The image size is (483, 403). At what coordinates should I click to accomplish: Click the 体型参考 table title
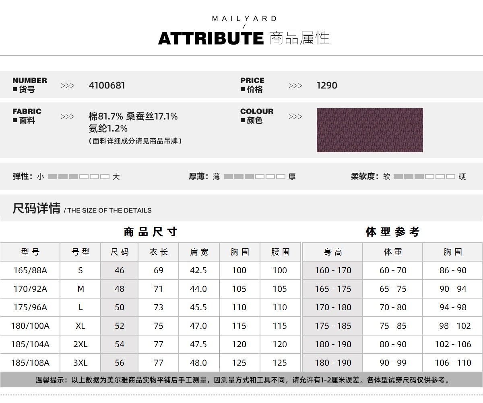pos(392,232)
